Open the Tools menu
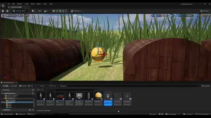The image size is (211, 118). [x=27, y=4]
